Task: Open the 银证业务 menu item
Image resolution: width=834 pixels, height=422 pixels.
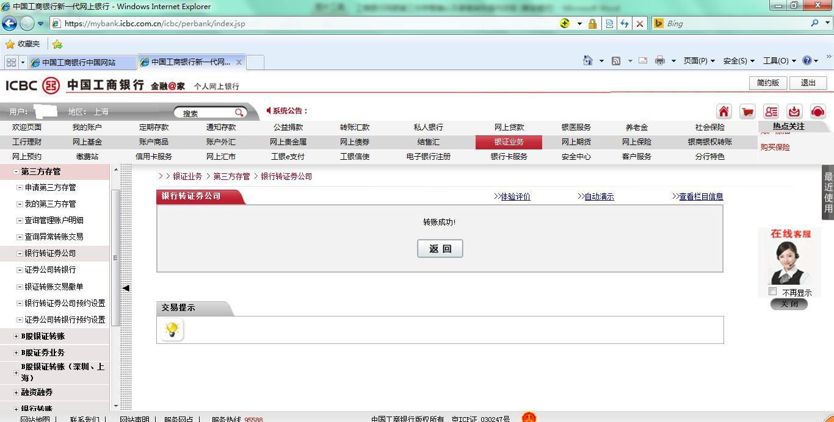Action: pyautogui.click(x=509, y=142)
